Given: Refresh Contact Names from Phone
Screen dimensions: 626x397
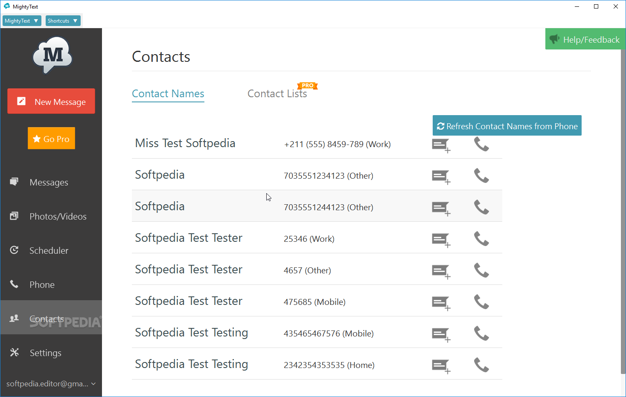Looking at the screenshot, I should (x=507, y=125).
